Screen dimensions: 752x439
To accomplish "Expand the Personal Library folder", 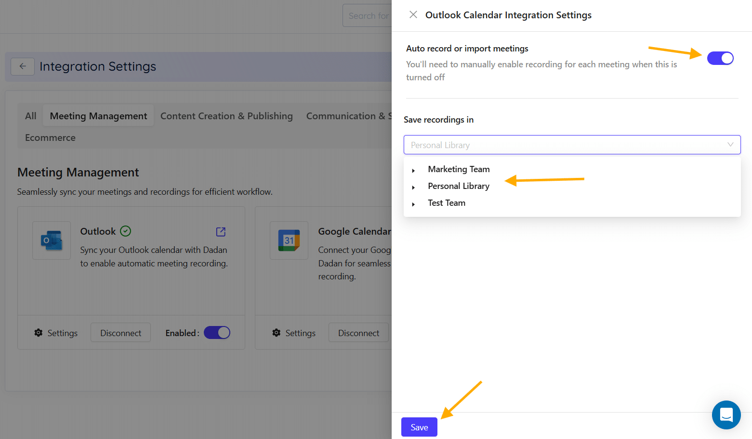I will (x=413, y=187).
